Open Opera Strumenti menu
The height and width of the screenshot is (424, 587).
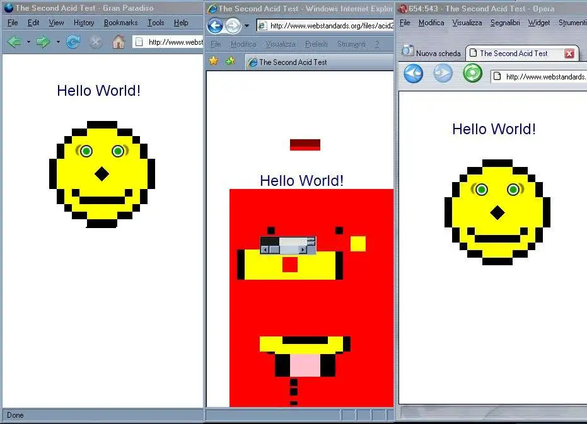(x=572, y=23)
